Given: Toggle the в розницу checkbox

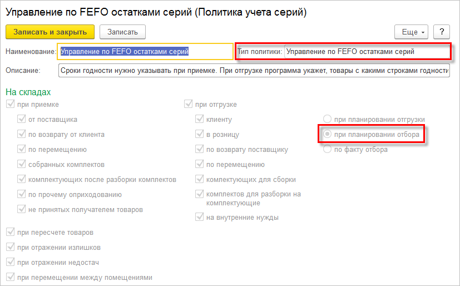Looking at the screenshot, I should [199, 134].
